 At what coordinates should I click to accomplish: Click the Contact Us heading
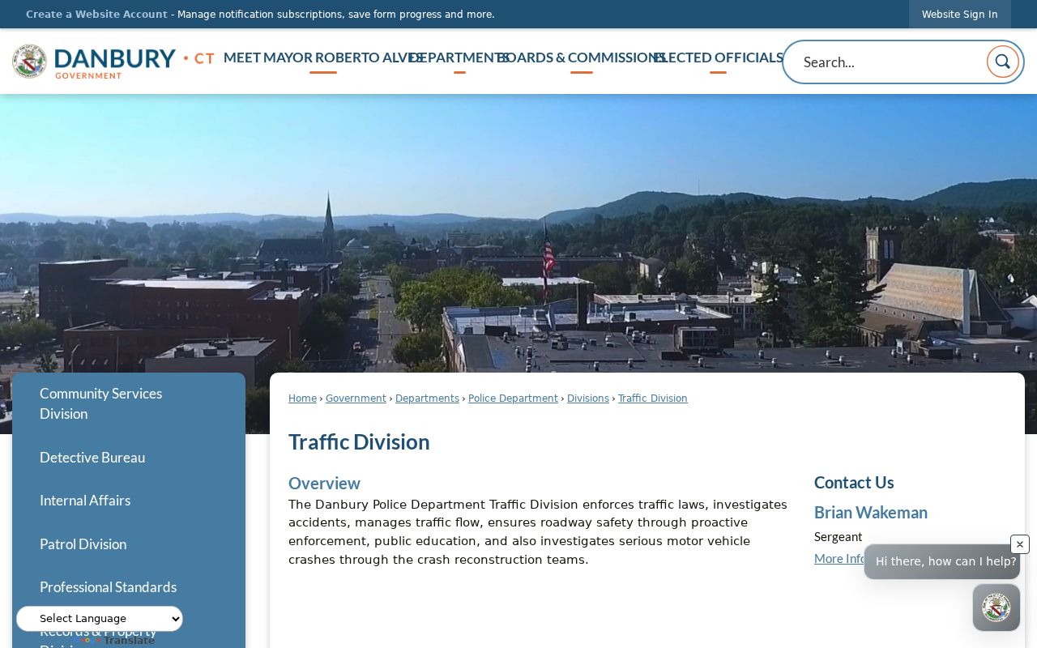(x=854, y=483)
